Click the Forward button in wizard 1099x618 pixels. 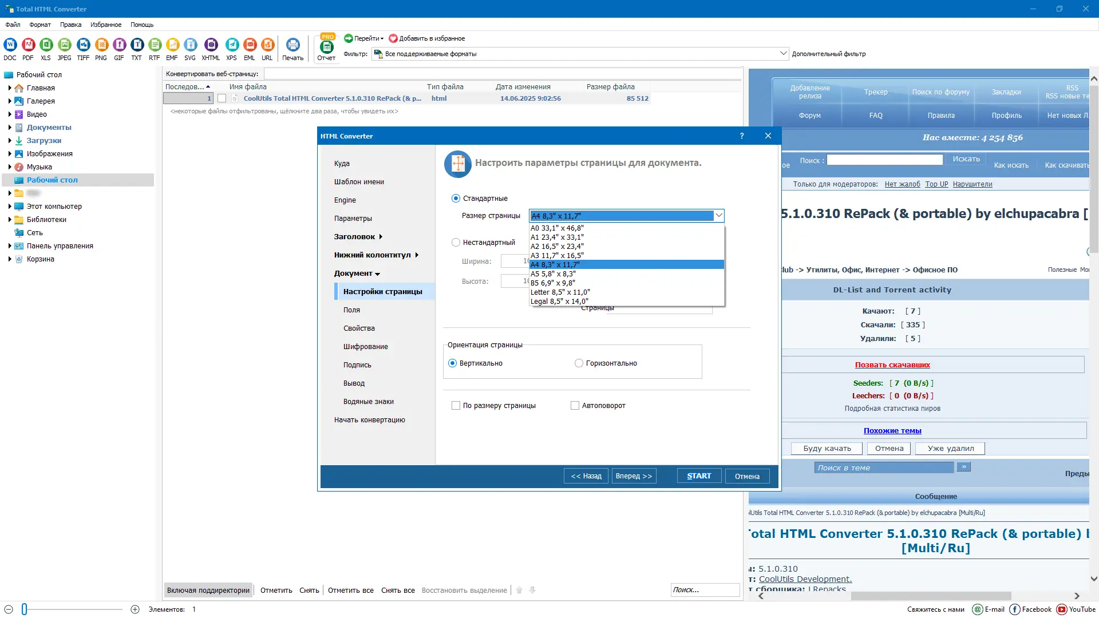pyautogui.click(x=634, y=476)
